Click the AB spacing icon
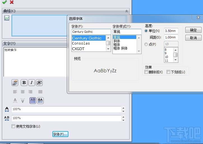The height and width of the screenshot is (144, 203). tap(7, 118)
